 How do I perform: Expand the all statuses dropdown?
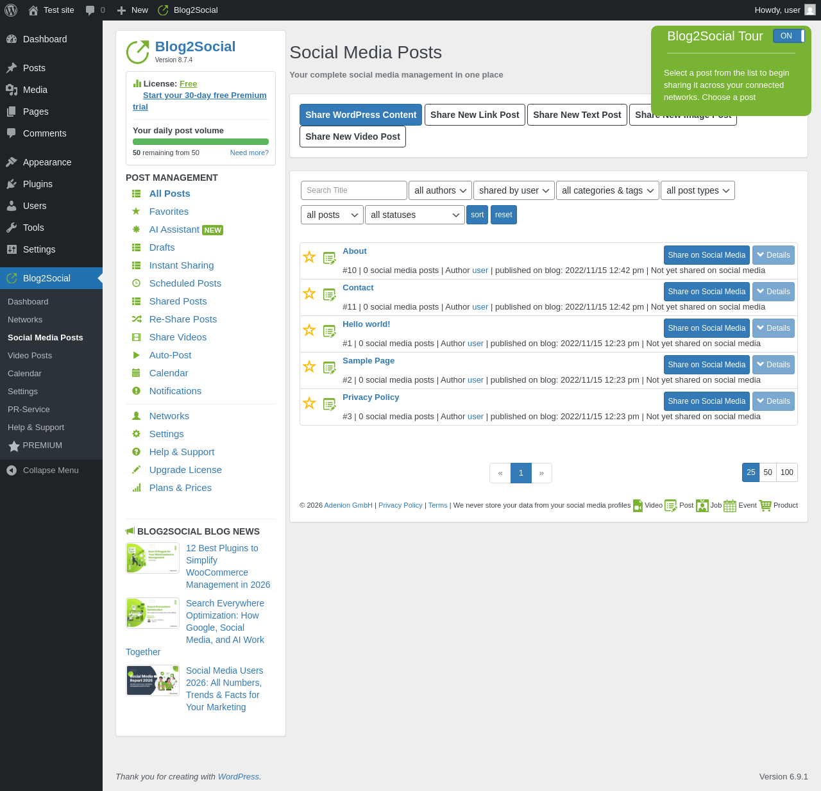click(415, 215)
